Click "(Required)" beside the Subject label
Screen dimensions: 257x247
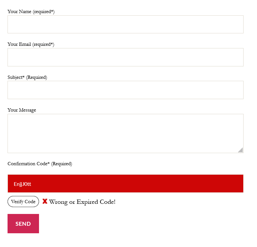tap(37, 78)
